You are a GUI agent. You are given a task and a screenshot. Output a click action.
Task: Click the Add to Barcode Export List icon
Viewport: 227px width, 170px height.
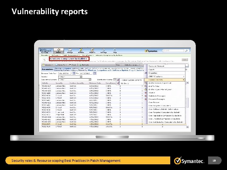point(146,83)
